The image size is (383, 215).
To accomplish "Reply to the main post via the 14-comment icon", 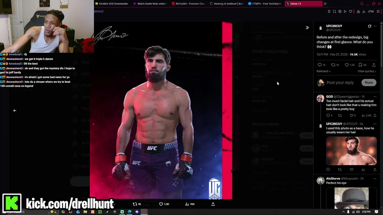I will [x=322, y=65].
